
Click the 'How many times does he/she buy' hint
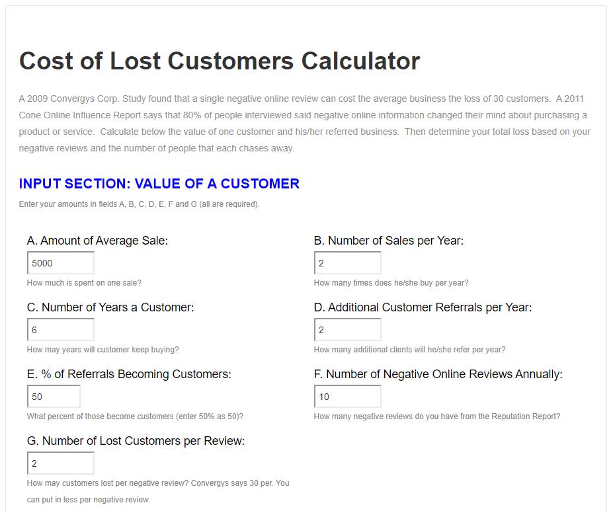[x=391, y=283]
